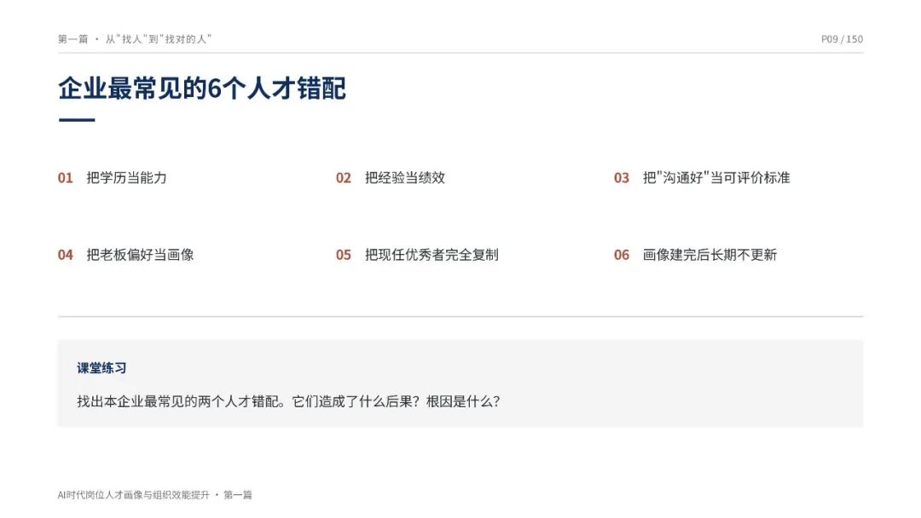
Task: Select the number 02 marker
Action: pyautogui.click(x=343, y=178)
